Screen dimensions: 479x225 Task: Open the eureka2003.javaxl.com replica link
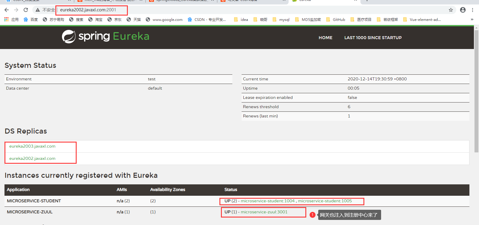(x=32, y=146)
